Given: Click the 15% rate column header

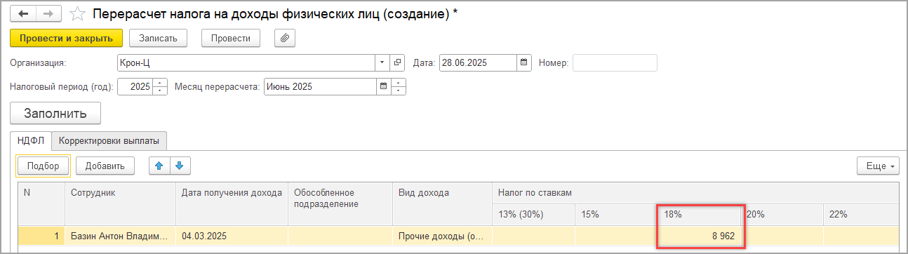Looking at the screenshot, I should click(x=616, y=214).
